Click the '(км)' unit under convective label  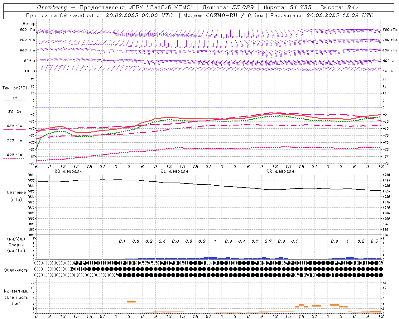pos(16,303)
